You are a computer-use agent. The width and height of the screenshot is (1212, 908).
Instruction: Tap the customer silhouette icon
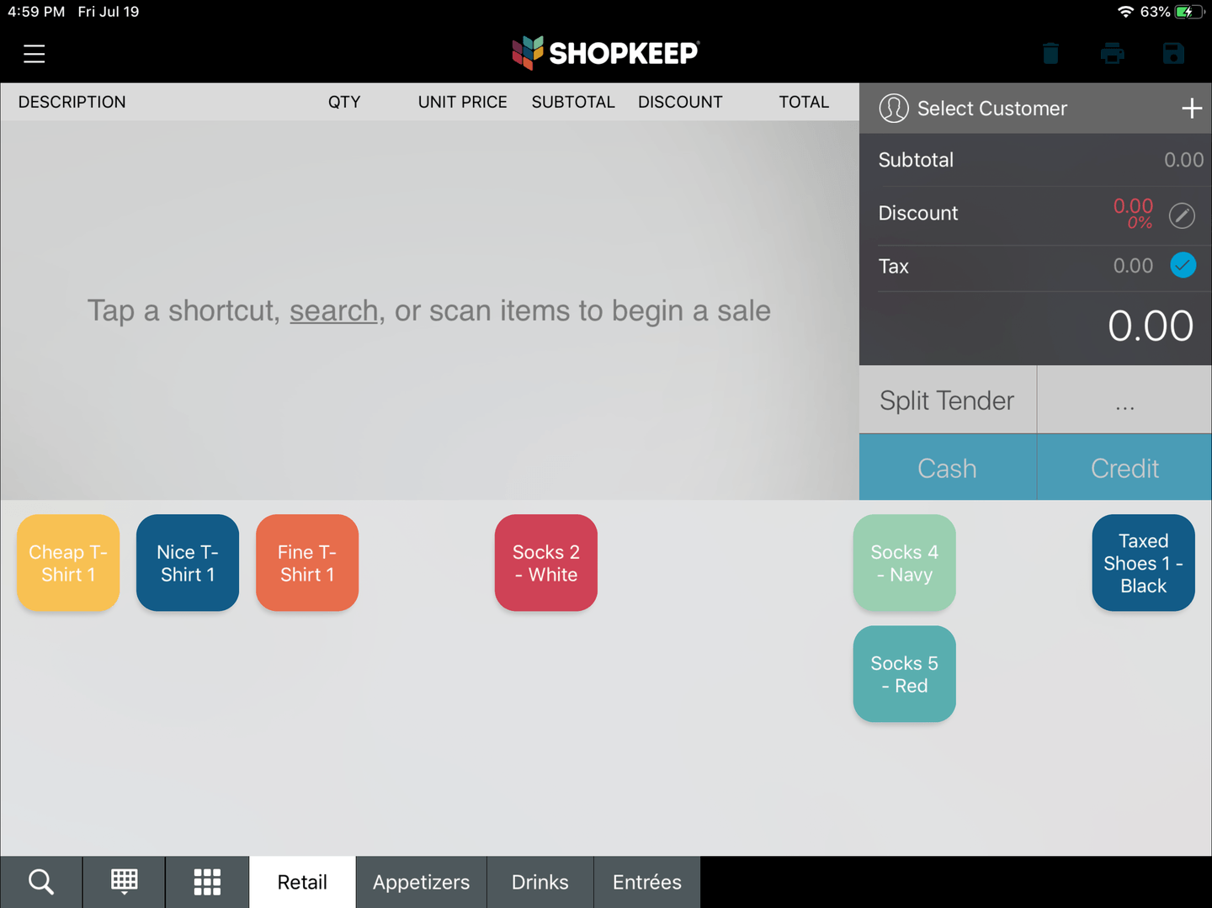pos(894,108)
